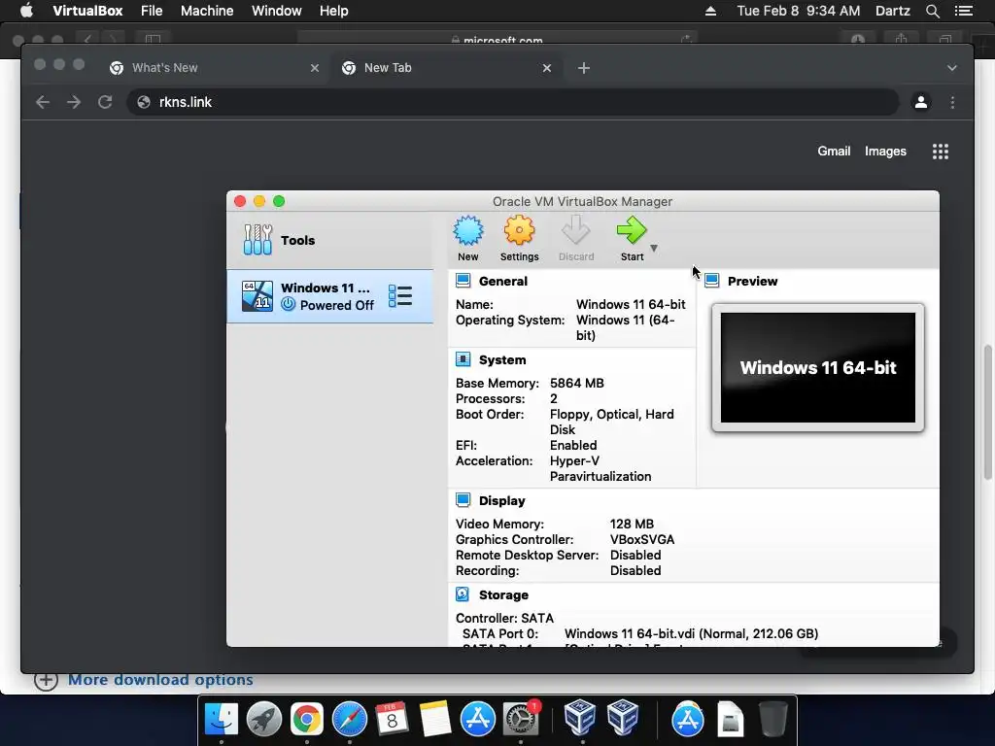The width and height of the screenshot is (995, 746).
Task: Open Safari from the Dock
Action: point(350,720)
